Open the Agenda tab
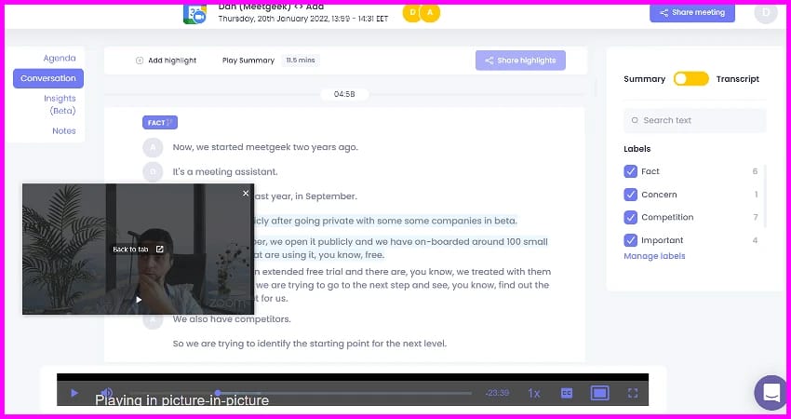The image size is (791, 419). coord(60,58)
